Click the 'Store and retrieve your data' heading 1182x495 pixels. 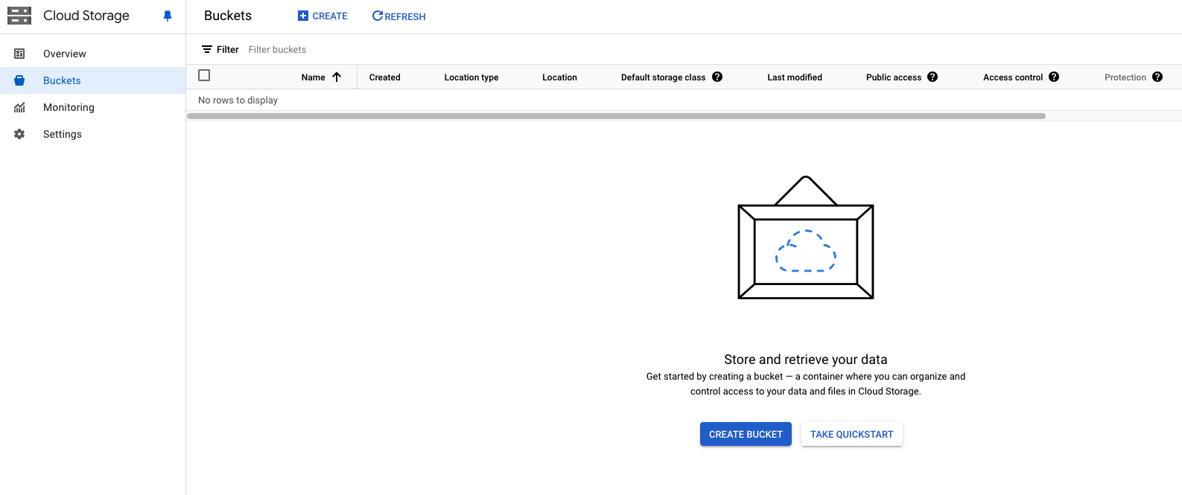pyautogui.click(x=806, y=360)
